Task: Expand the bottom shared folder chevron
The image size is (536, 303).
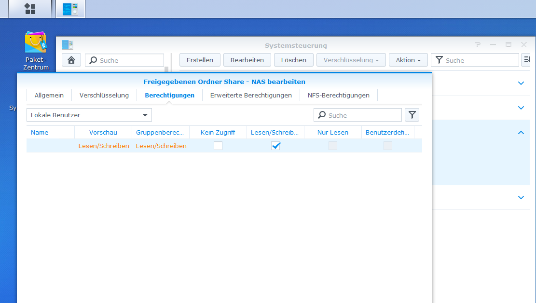Action: tap(521, 197)
